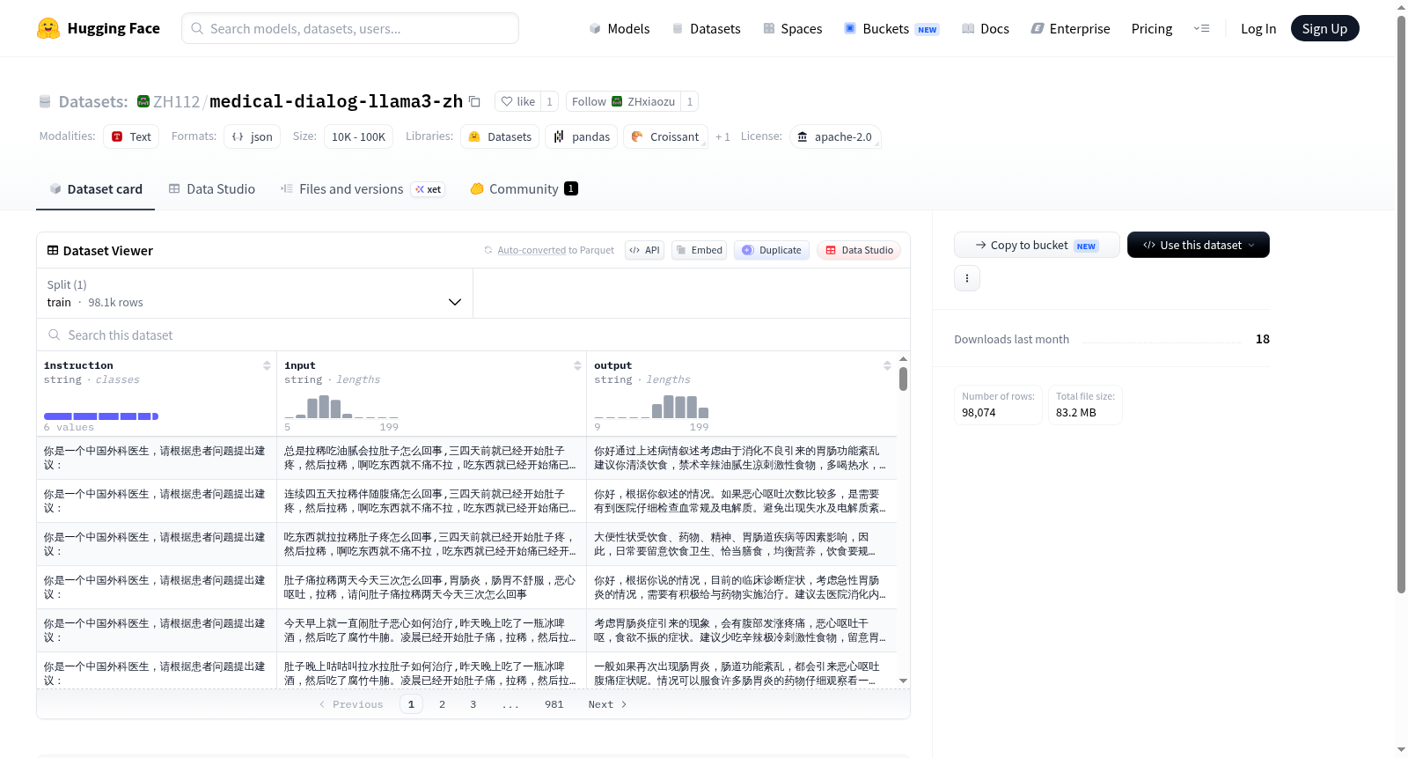
Task: Go to Pricing
Action: click(x=1152, y=28)
